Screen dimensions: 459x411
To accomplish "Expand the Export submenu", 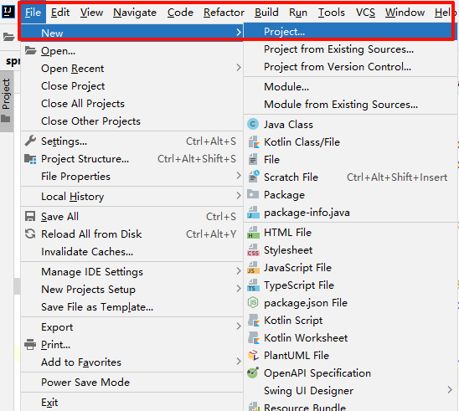I will (x=239, y=326).
